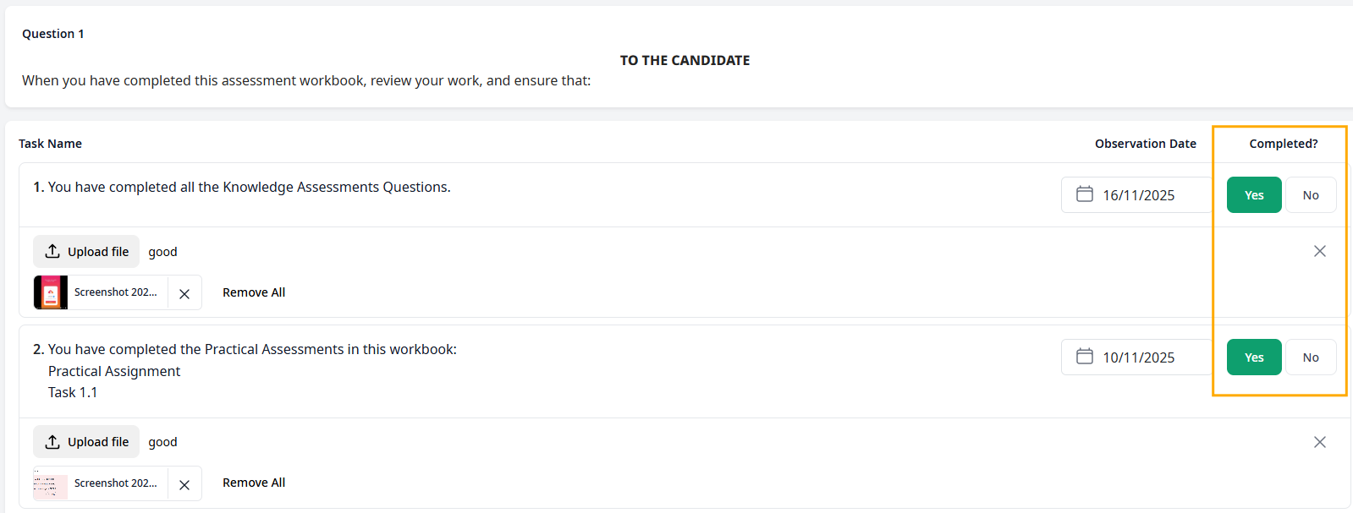Upload file for Practical Assessments task
Screen dimensions: 1353x513
coord(86,442)
